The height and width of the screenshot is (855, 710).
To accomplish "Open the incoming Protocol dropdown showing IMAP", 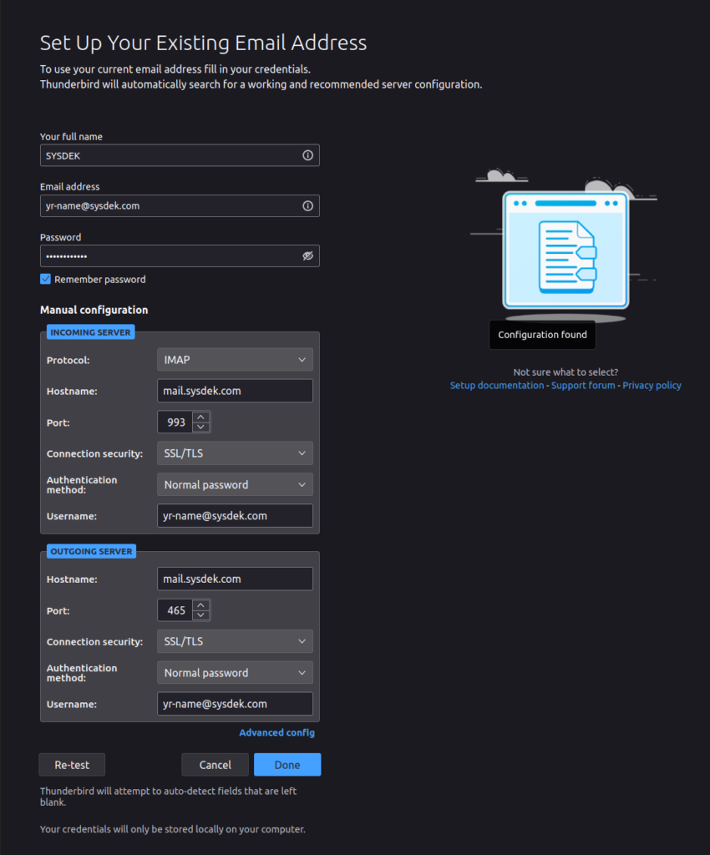I will [x=235, y=360].
